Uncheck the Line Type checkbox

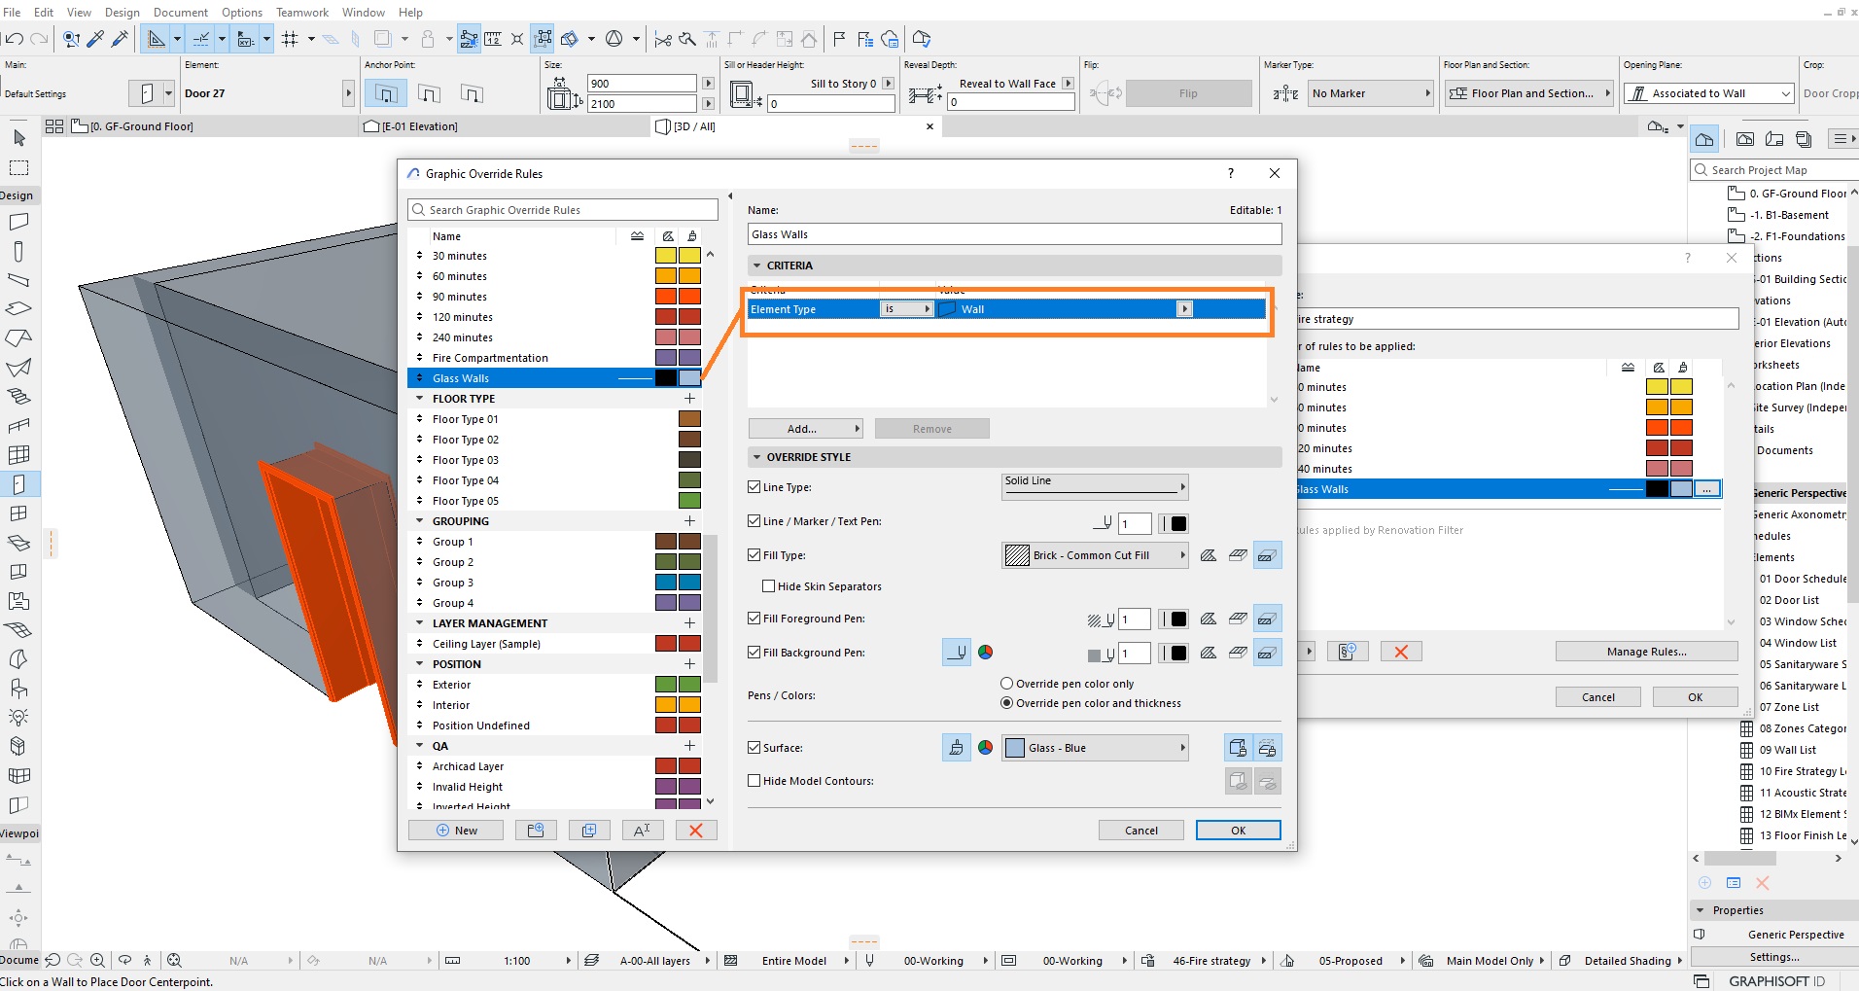coord(754,486)
